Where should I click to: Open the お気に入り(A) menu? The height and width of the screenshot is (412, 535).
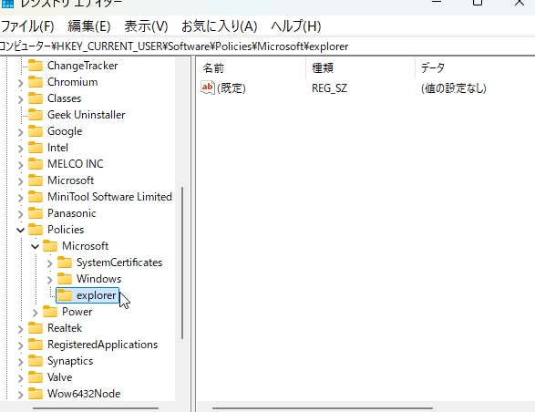click(219, 26)
